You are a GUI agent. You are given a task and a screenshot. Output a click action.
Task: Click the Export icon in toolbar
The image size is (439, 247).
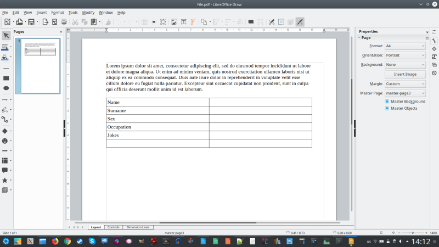point(45,22)
